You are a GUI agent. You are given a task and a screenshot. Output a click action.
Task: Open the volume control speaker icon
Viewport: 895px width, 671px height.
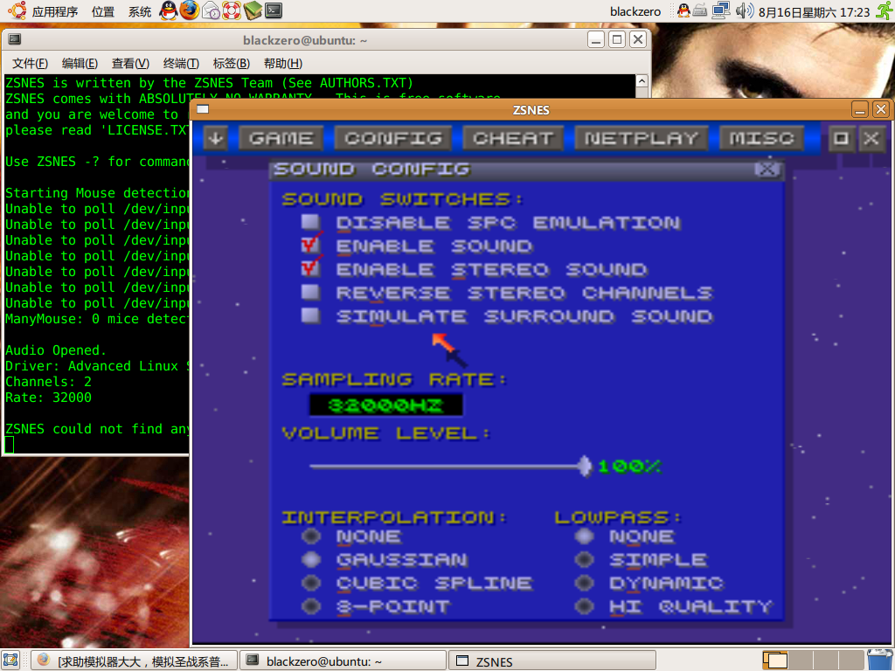click(744, 10)
